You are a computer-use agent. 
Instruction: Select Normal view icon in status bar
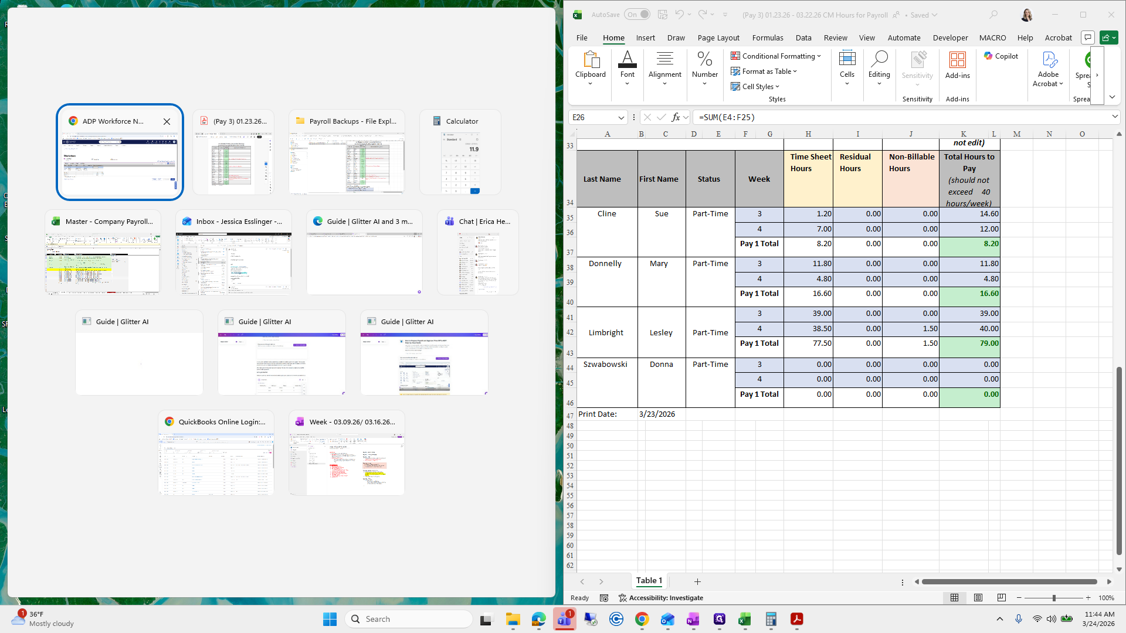pyautogui.click(x=954, y=598)
